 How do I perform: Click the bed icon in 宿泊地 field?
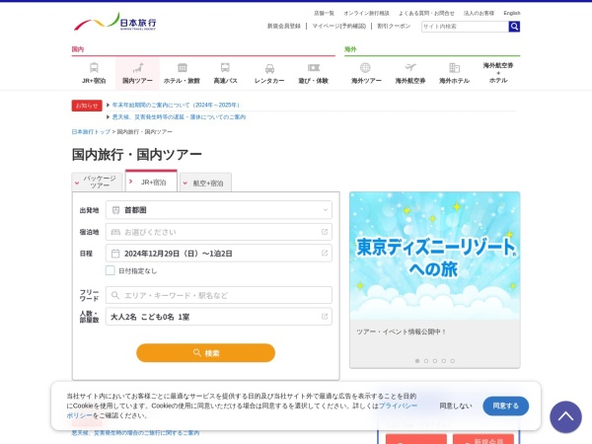(115, 232)
